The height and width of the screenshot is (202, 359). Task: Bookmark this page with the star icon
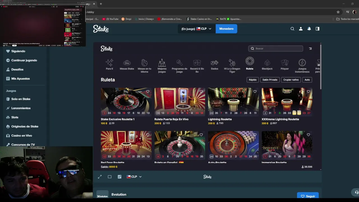(x=338, y=12)
